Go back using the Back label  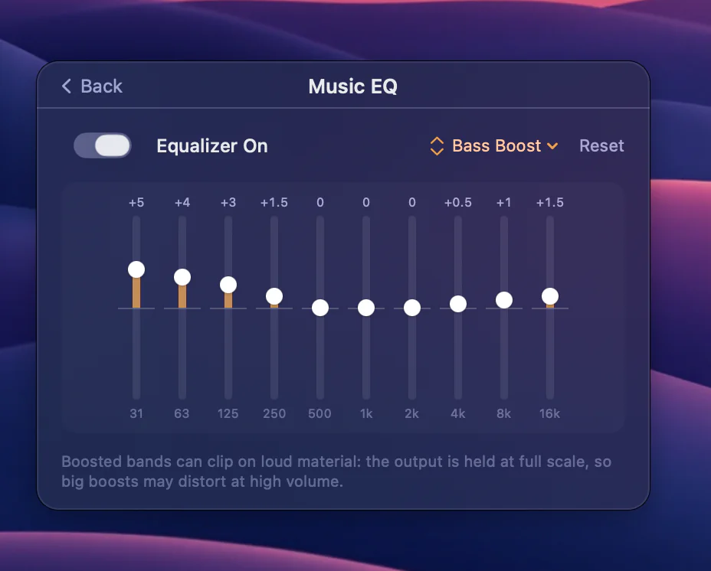tap(102, 86)
